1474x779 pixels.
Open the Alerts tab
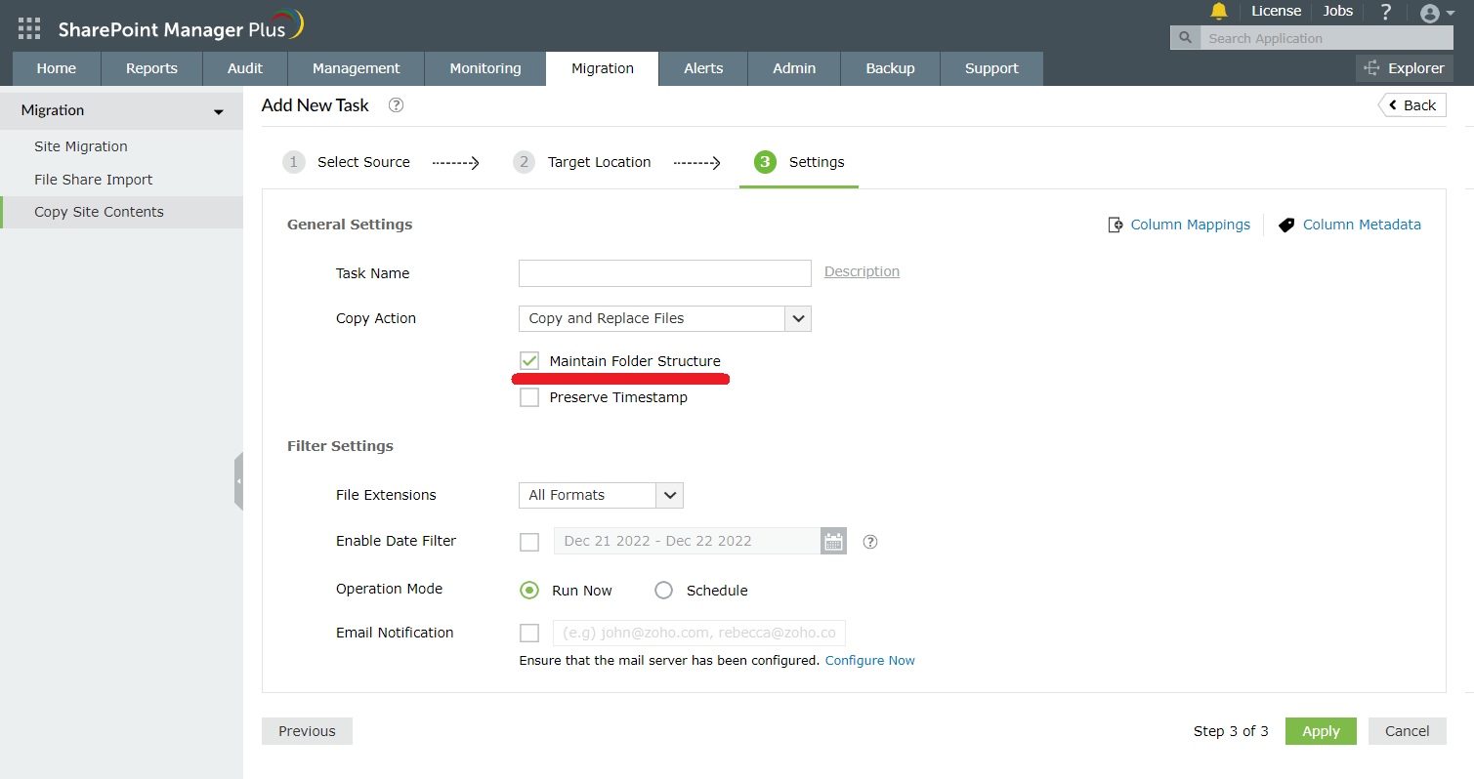[x=703, y=68]
